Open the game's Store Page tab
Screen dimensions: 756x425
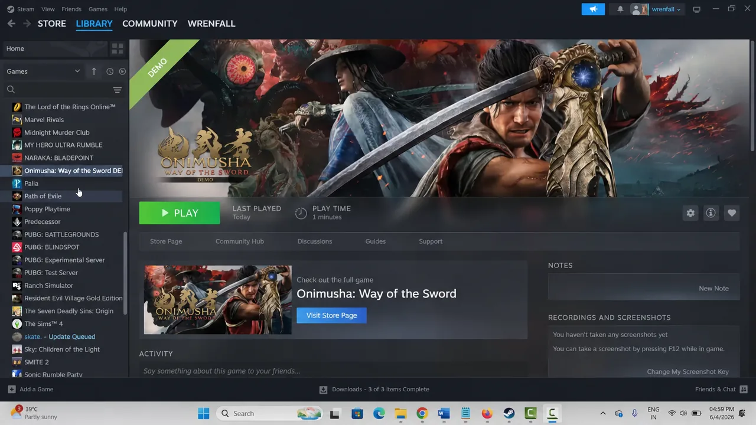coord(166,241)
